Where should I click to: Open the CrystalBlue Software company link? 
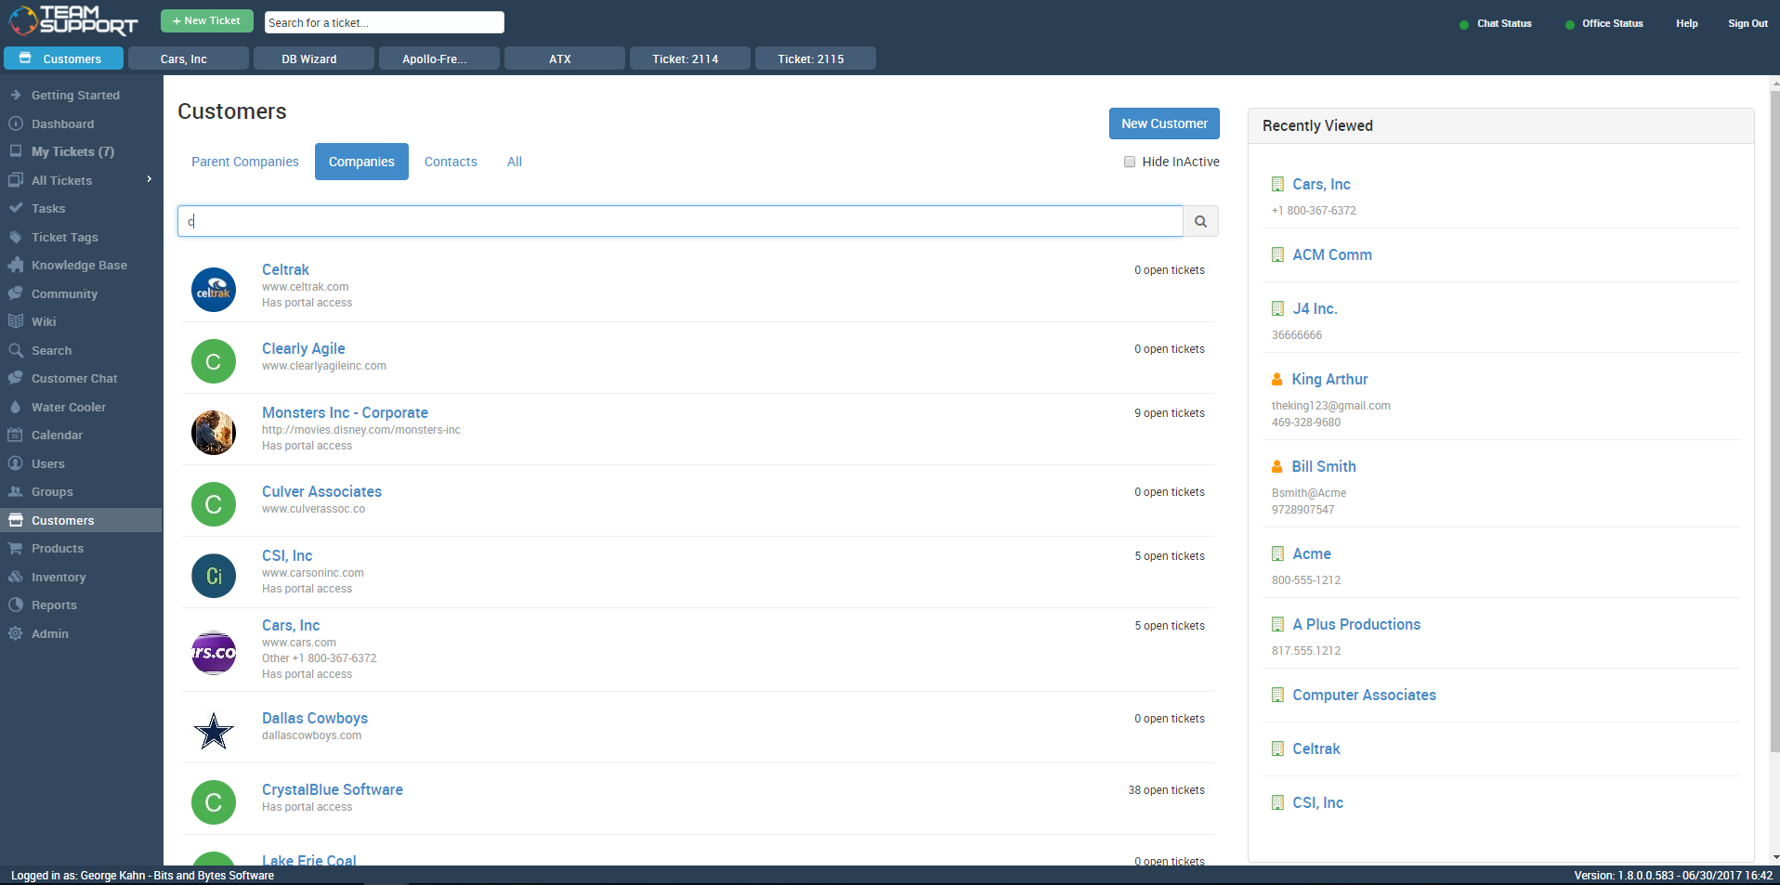[333, 789]
